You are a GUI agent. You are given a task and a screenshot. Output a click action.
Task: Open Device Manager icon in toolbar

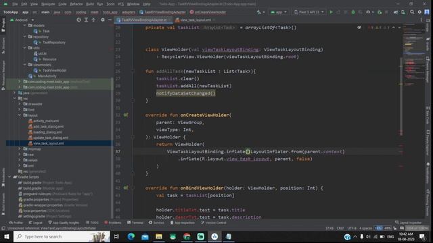(403, 12)
